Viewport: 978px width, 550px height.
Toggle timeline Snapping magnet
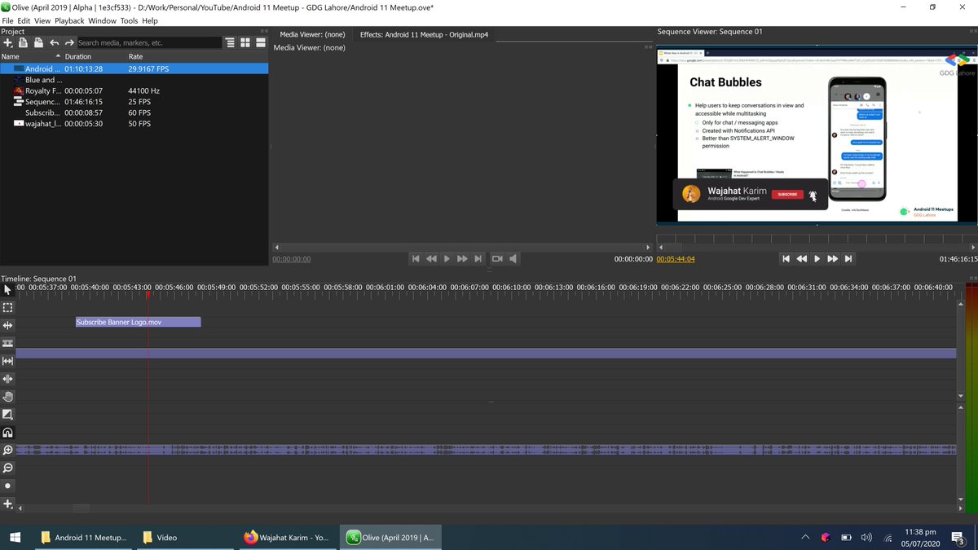[x=8, y=433]
